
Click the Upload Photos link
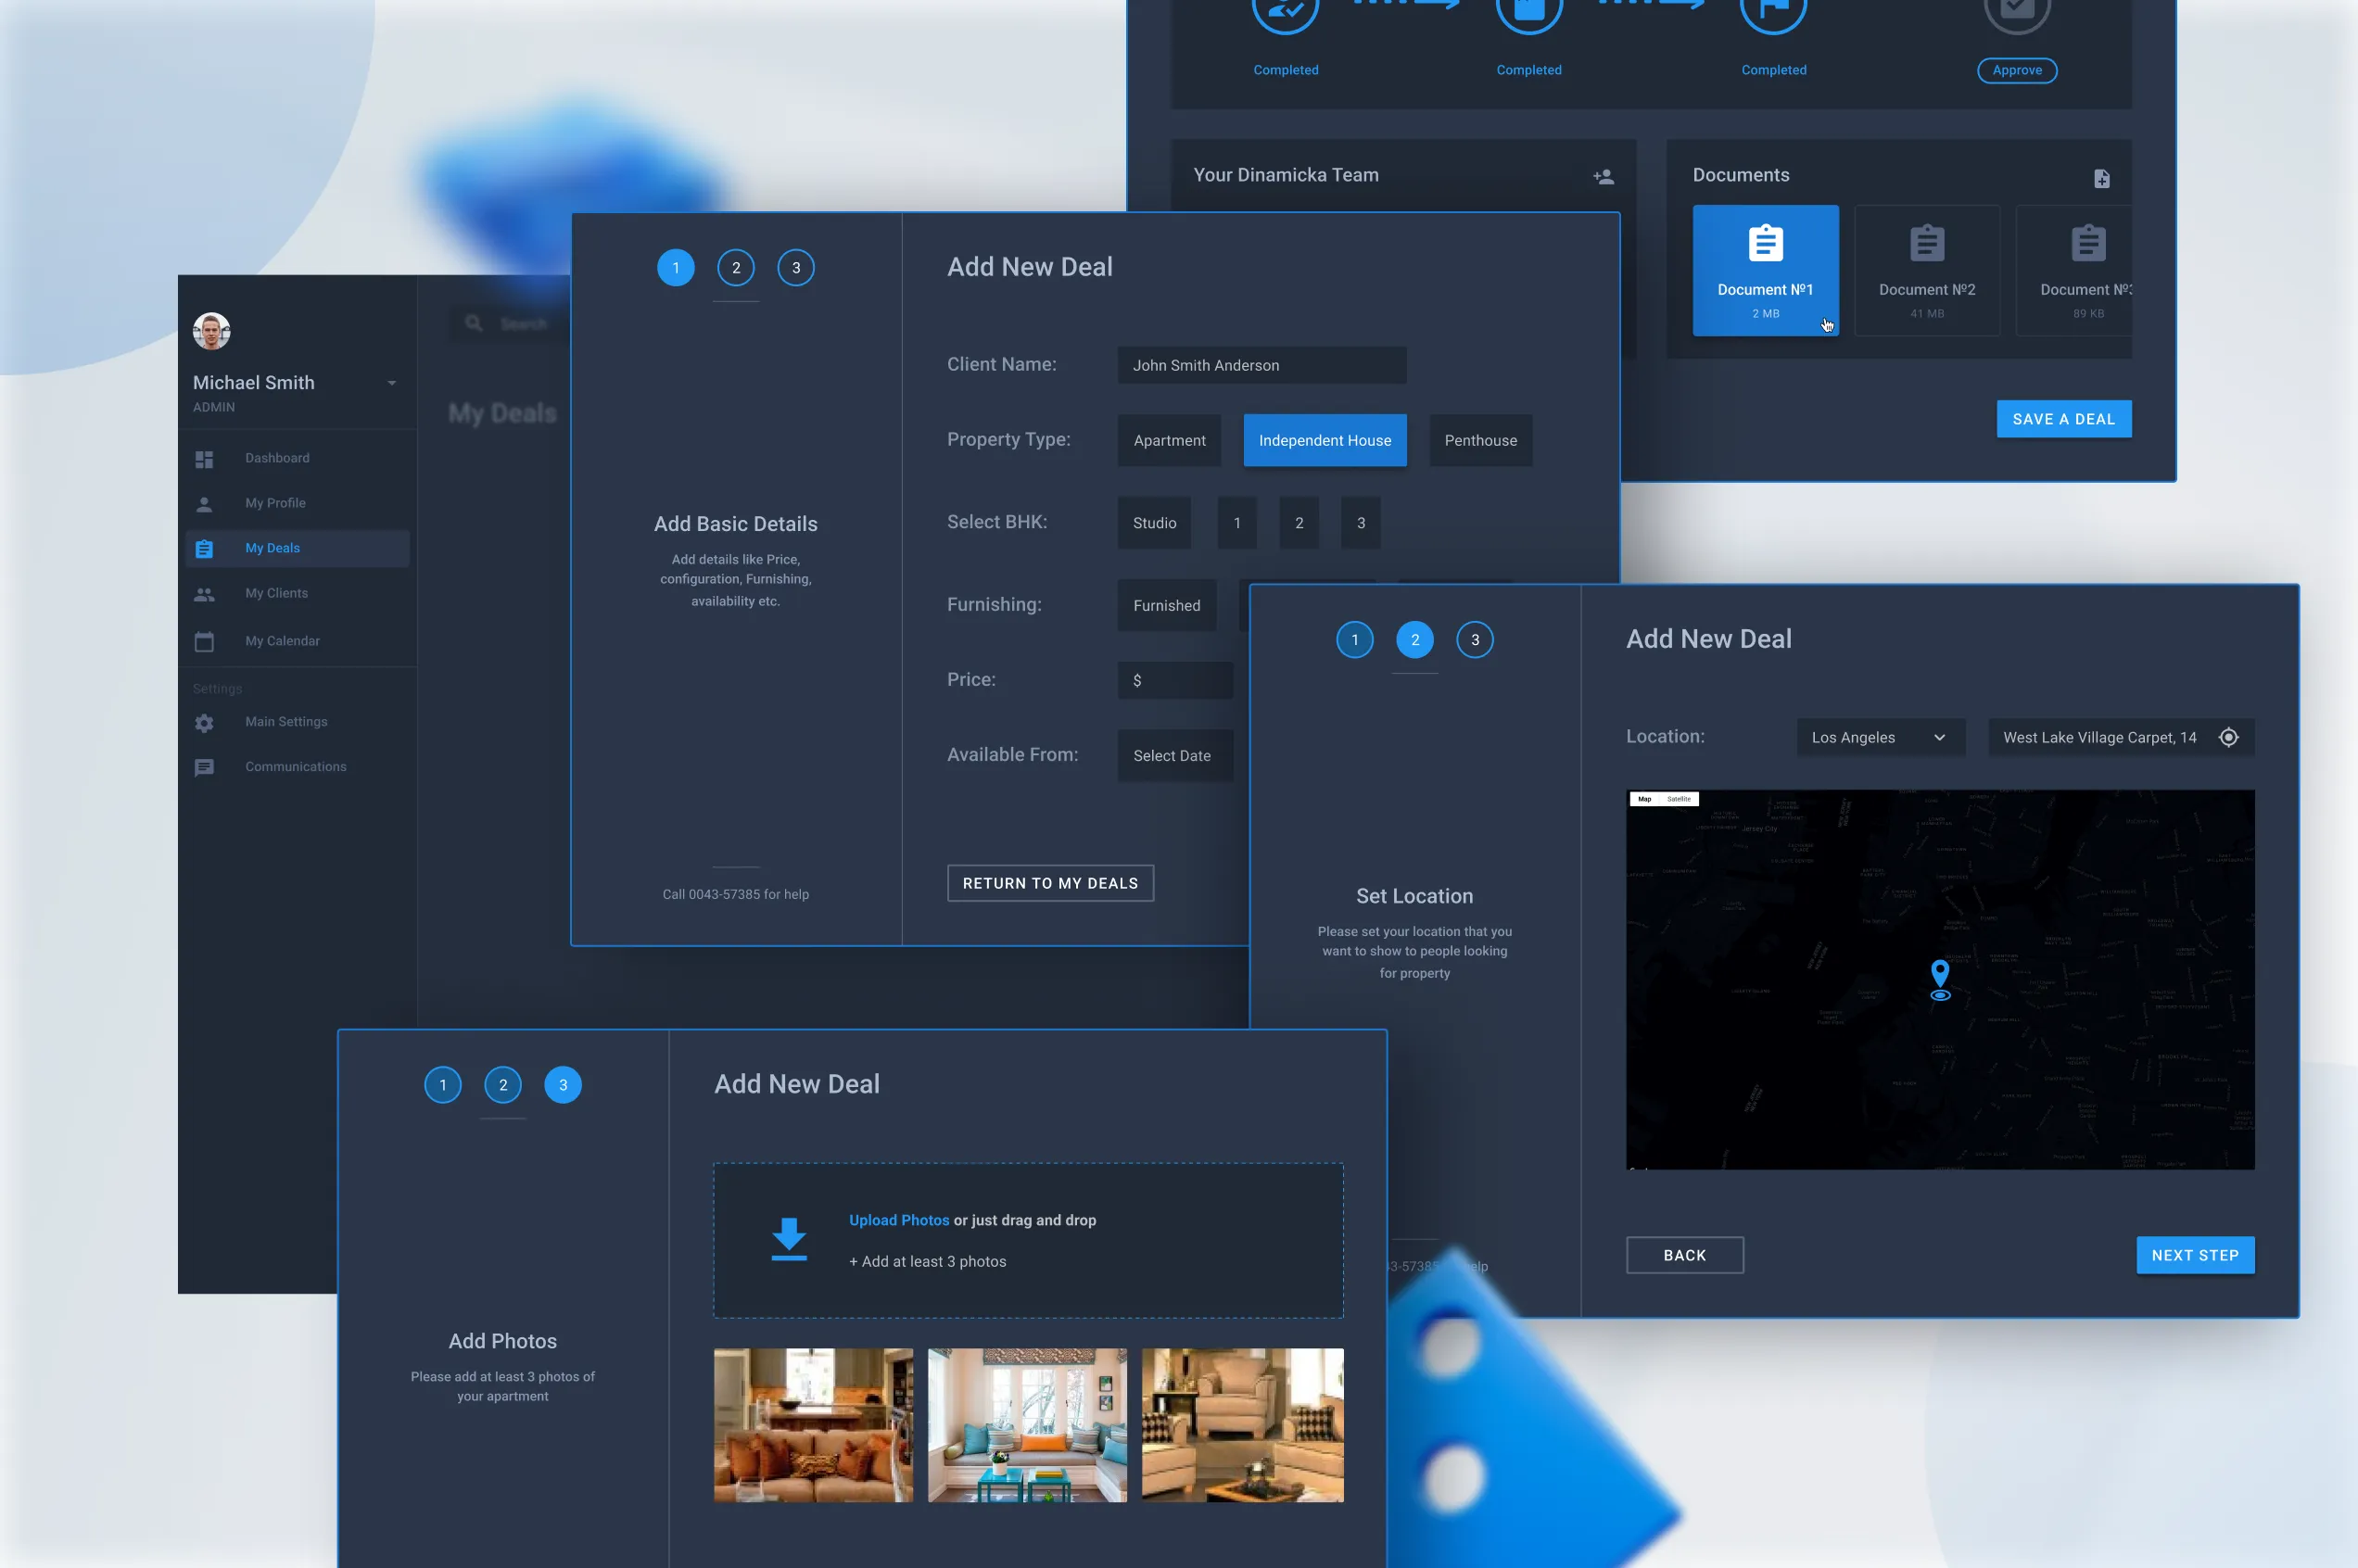[x=898, y=1220]
